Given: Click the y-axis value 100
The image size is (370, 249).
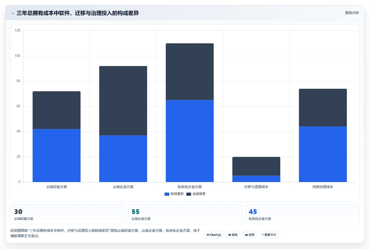Looking at the screenshot, I should click(18, 56).
